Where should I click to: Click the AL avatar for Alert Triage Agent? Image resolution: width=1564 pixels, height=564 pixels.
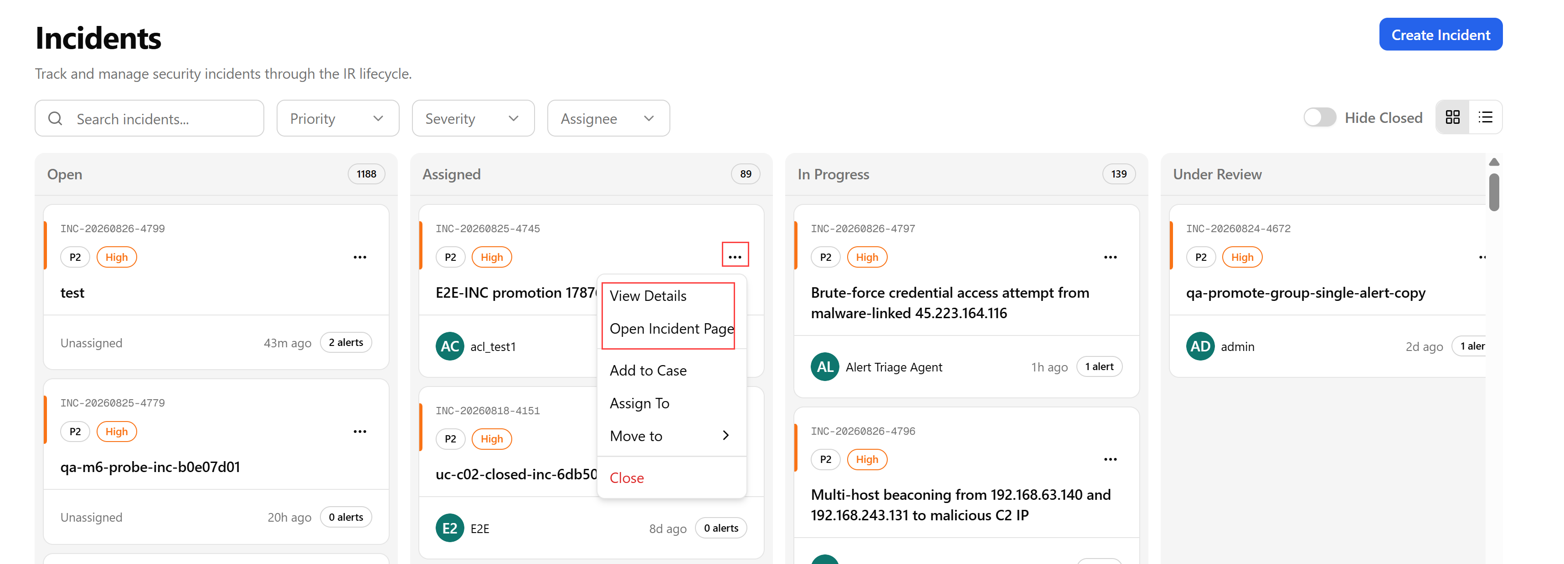[824, 367]
